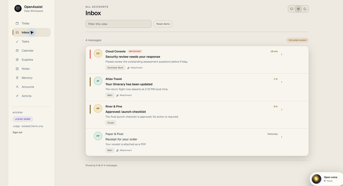This screenshot has height=186, width=343.
Task: Switch to system theme monitor icon
Action: [292, 9]
